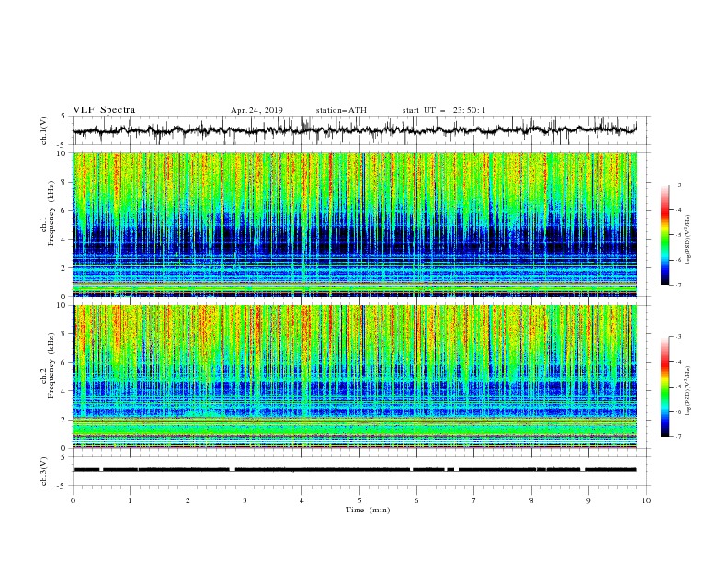This screenshot has height=562, width=728.
Task: Click time axis tick label "7"
Action: [474, 500]
